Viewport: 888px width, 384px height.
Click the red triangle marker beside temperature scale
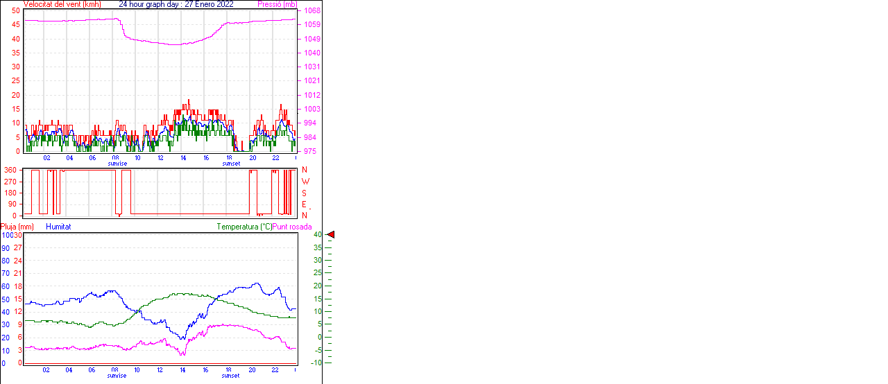click(331, 235)
